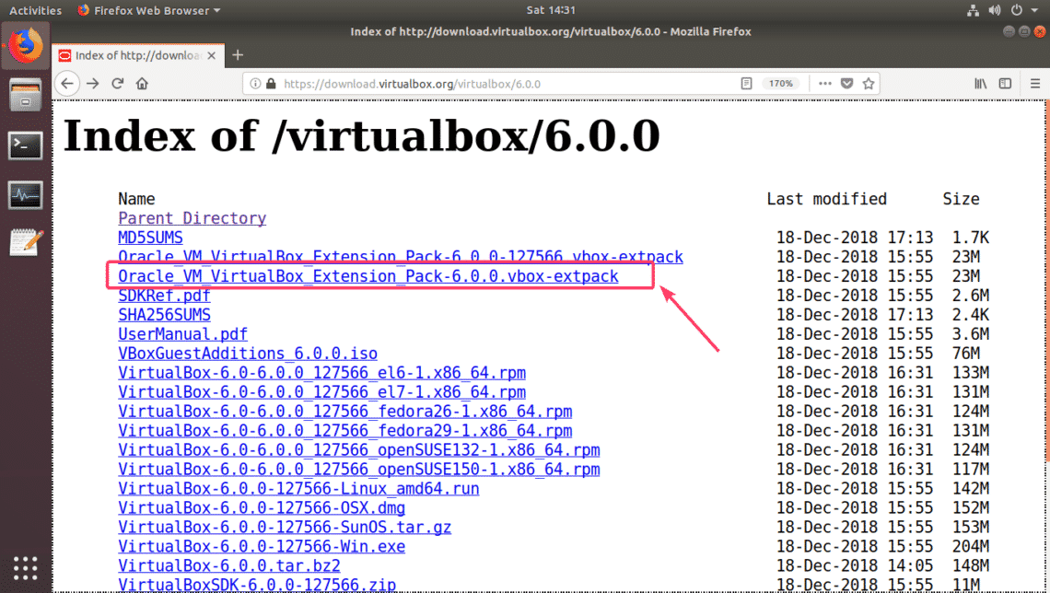Open the page actions three-dot menu
Viewport: 1050px width, 593px height.
point(825,84)
